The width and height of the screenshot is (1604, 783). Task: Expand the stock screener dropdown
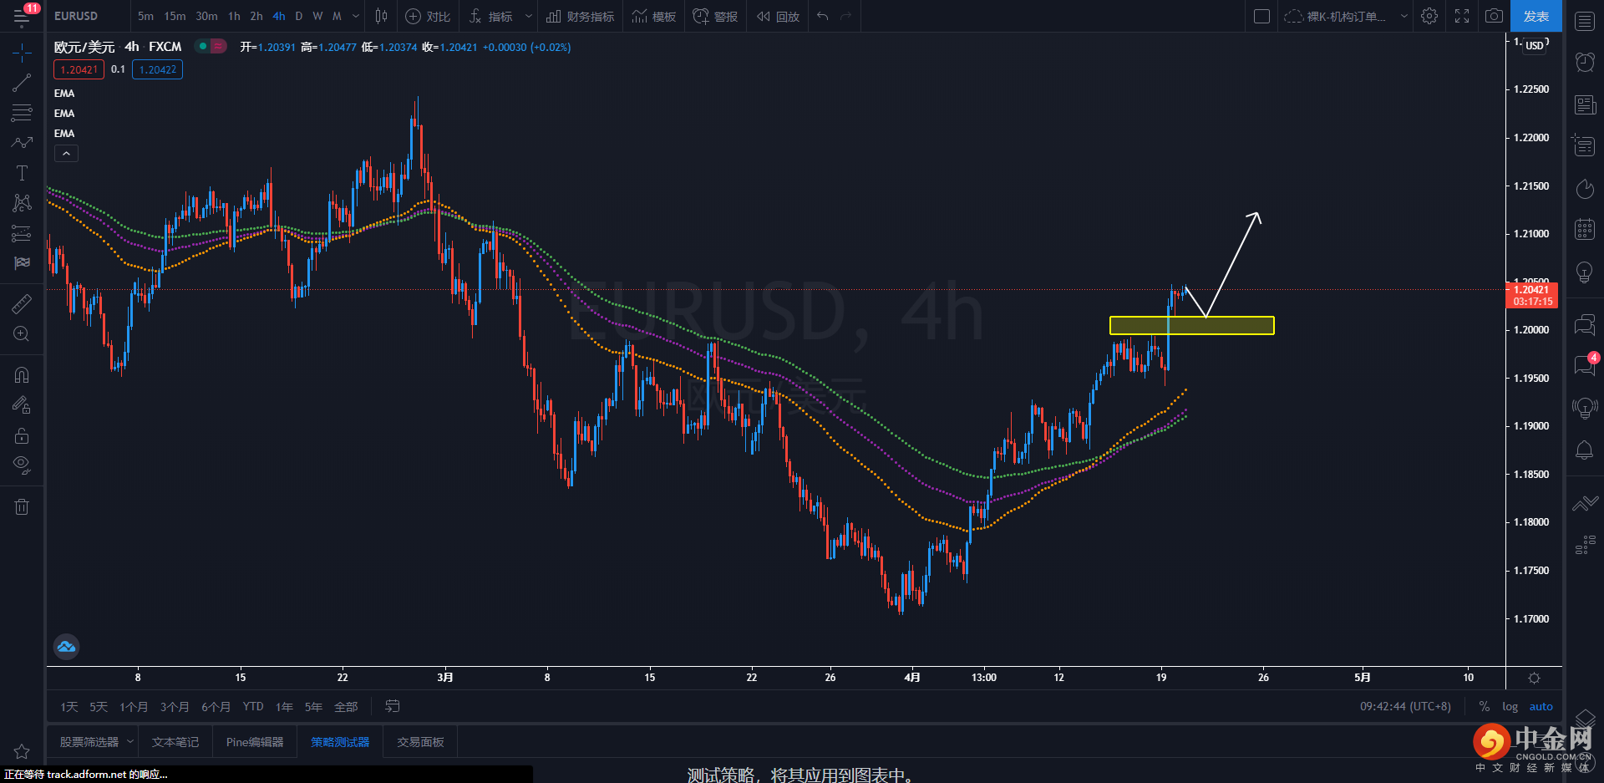point(130,741)
